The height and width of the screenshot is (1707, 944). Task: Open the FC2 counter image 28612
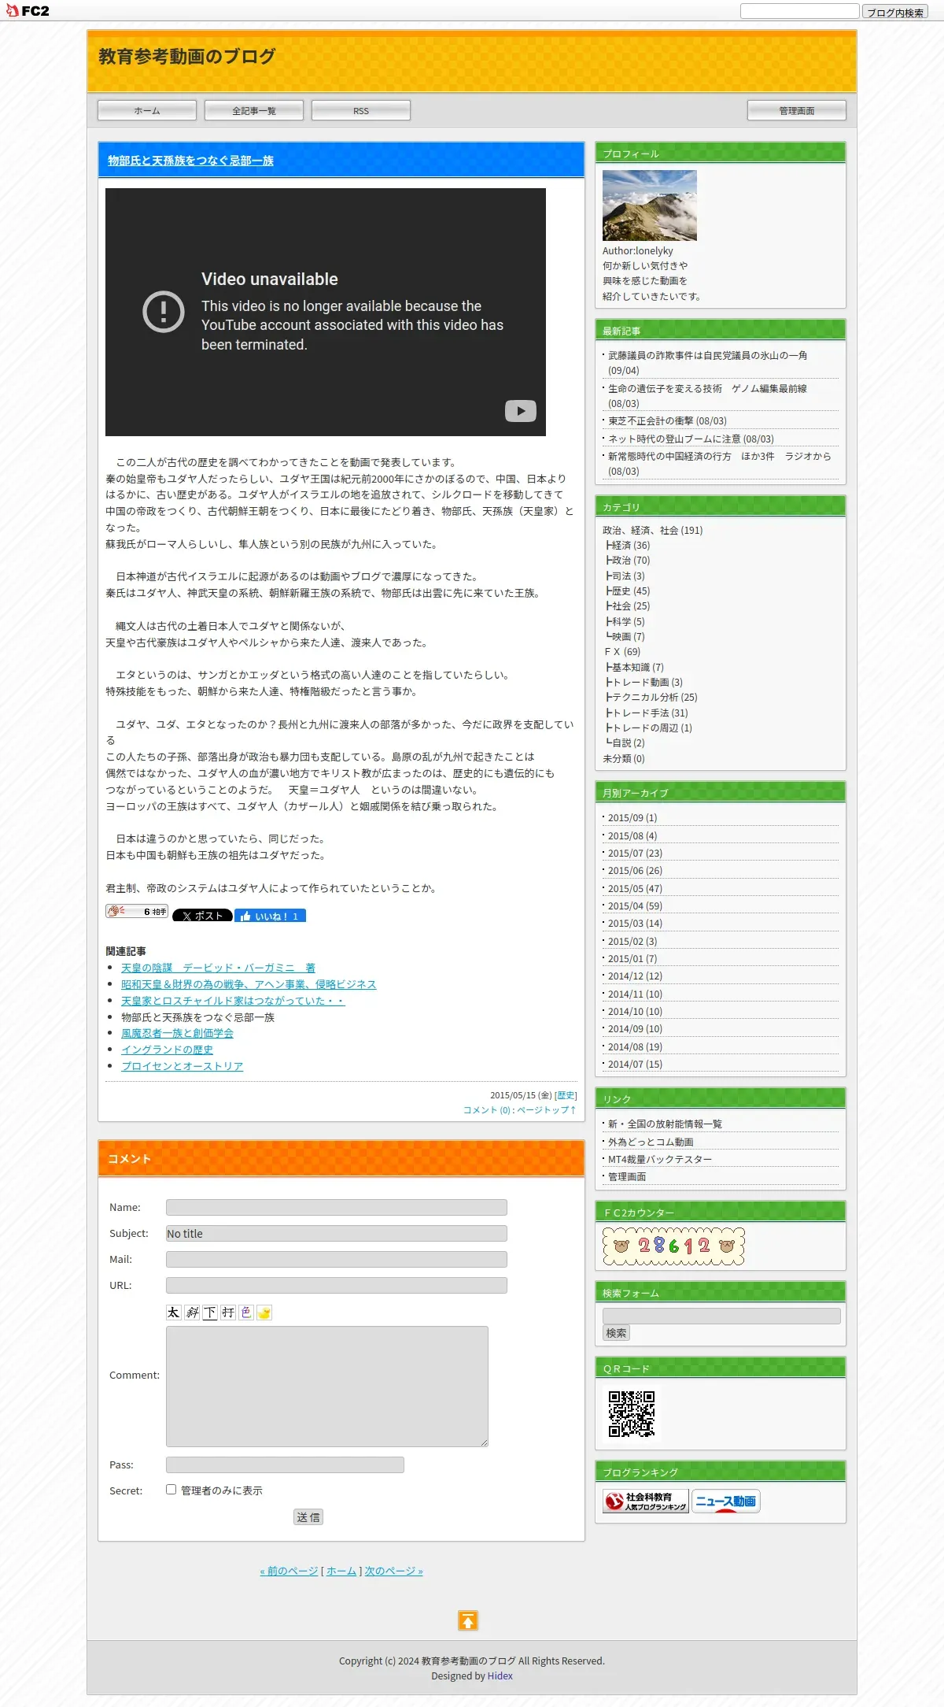674,1246
